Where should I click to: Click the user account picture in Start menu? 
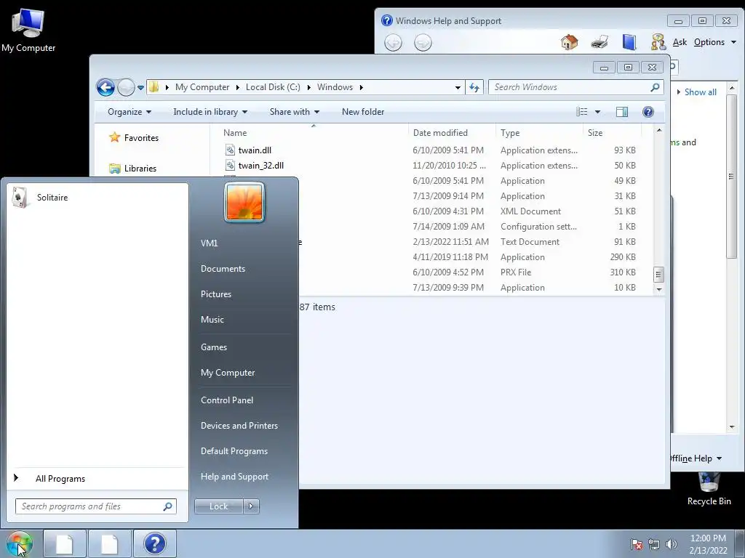coord(244,203)
